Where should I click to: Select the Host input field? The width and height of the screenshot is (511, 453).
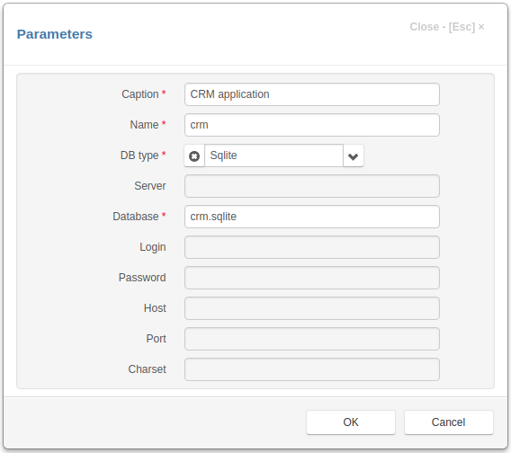pyautogui.click(x=312, y=308)
